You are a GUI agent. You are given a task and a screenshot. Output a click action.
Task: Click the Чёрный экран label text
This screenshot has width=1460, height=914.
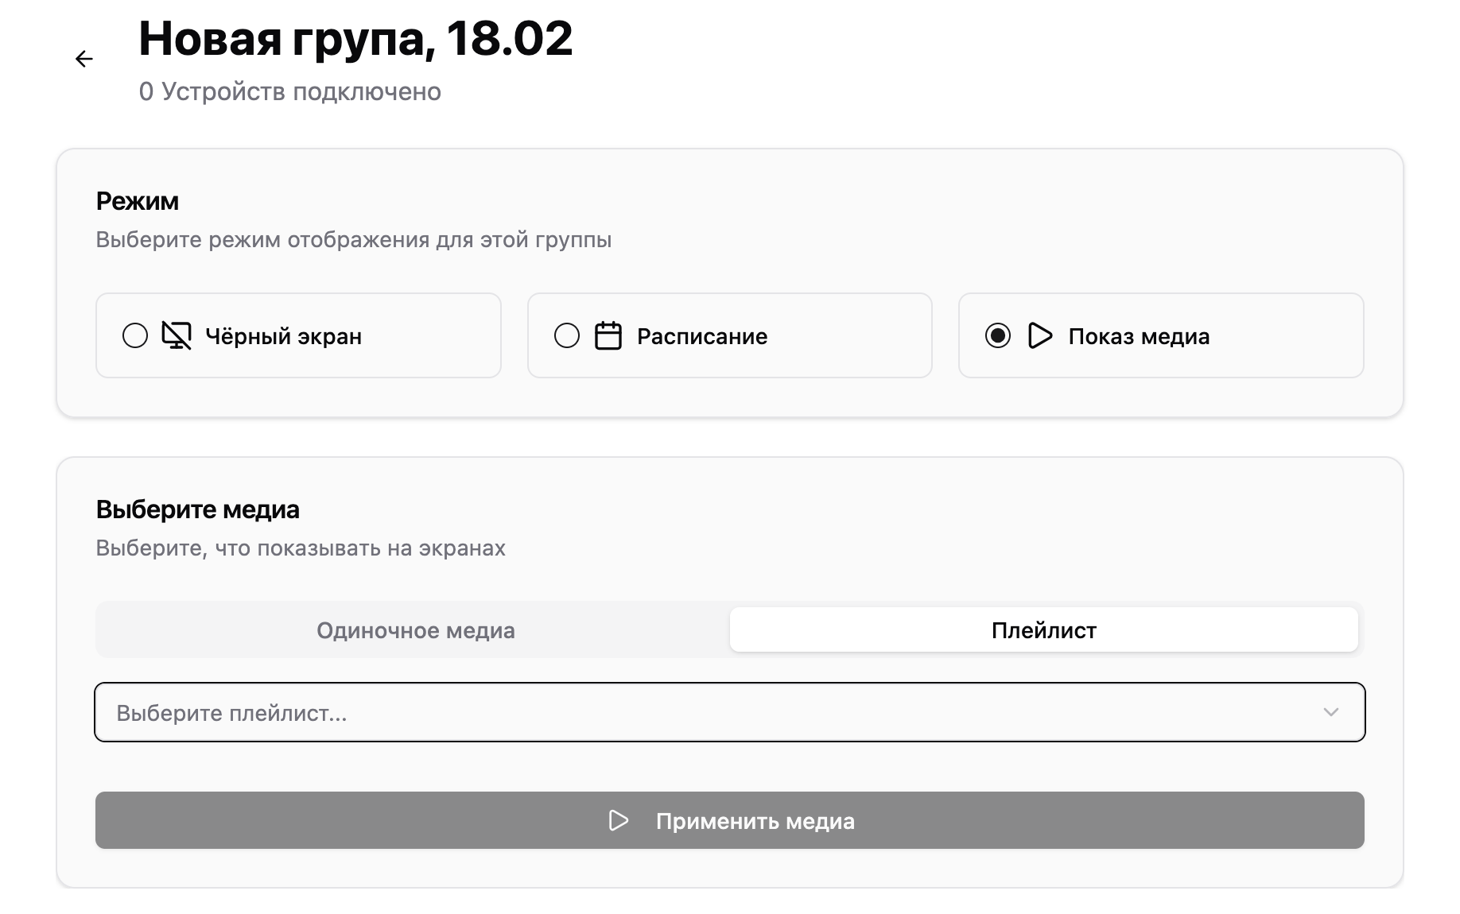pyautogui.click(x=283, y=336)
